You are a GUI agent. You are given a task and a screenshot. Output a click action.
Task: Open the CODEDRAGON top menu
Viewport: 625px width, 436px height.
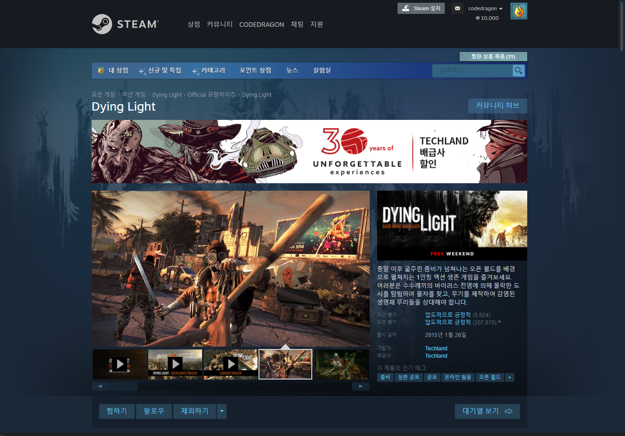[261, 24]
